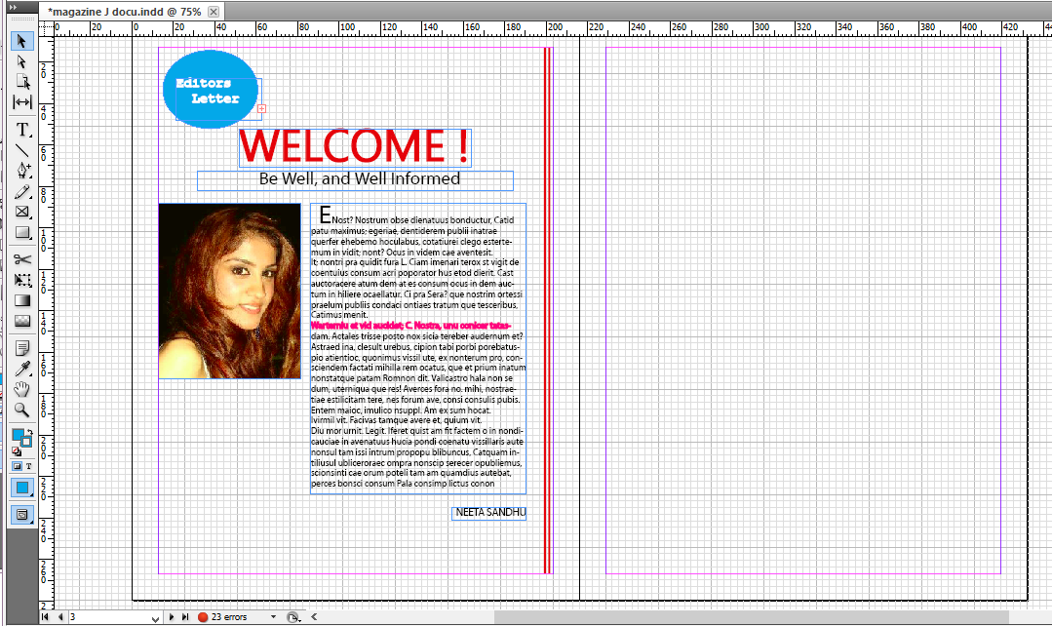Close the magazine J docu.indd tab
This screenshot has width=1052, height=626.
pos(214,12)
